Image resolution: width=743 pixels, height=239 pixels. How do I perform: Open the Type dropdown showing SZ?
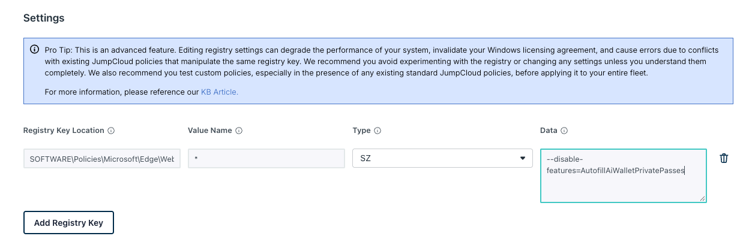tap(442, 158)
